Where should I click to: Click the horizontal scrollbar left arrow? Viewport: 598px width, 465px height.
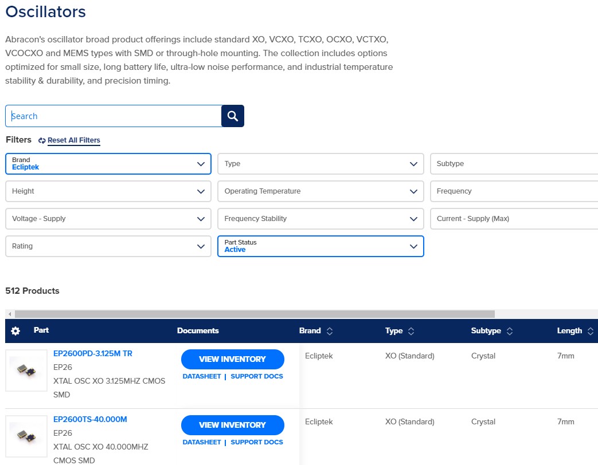click(x=9, y=314)
